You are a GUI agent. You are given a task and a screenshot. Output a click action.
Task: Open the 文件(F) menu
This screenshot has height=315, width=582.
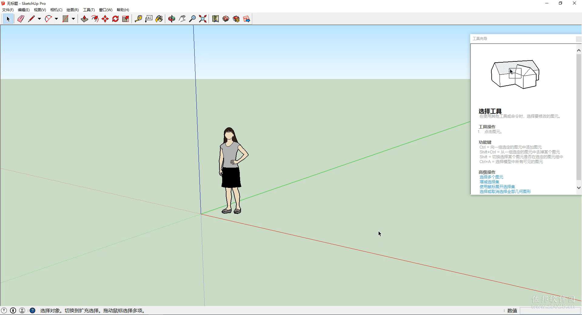point(8,10)
